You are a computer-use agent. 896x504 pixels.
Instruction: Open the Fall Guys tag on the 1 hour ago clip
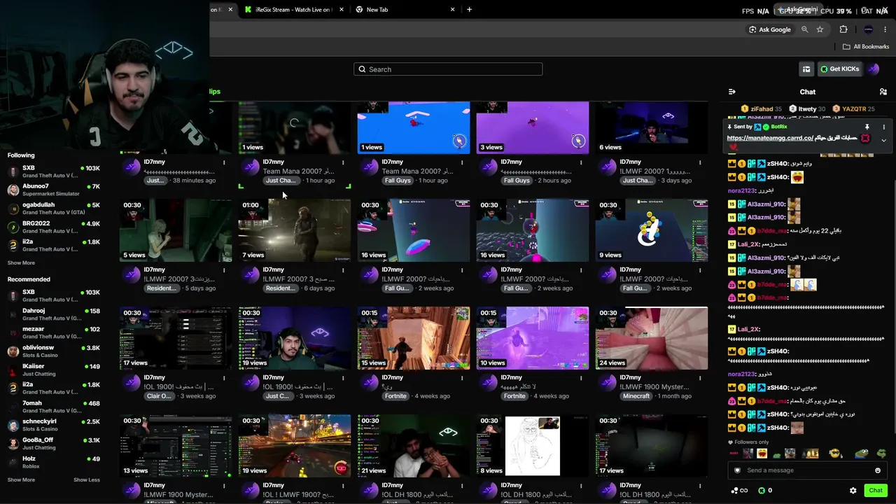tap(398, 181)
